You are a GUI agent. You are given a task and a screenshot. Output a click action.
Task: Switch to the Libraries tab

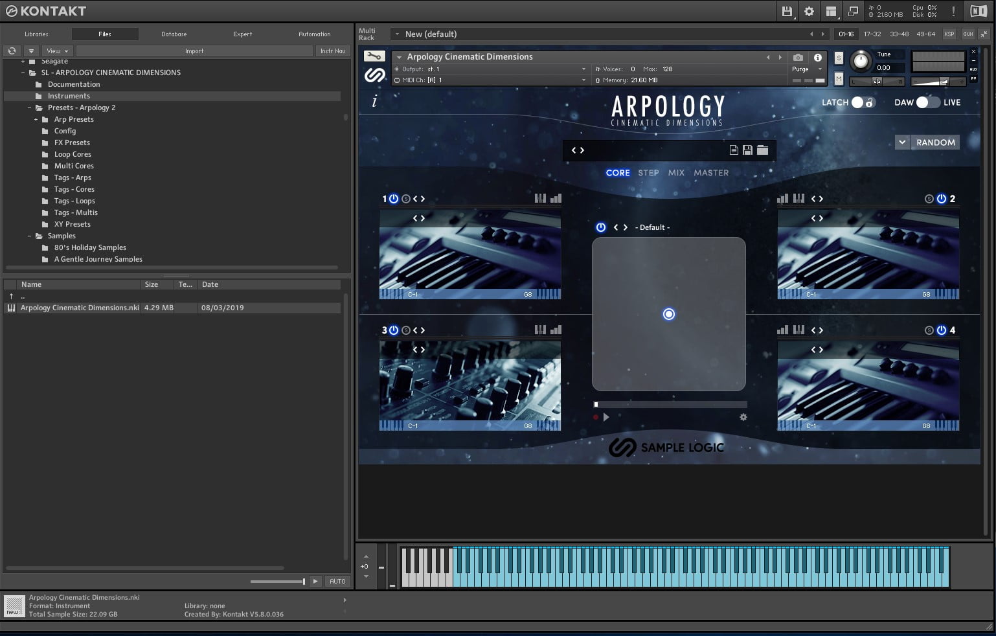tap(36, 34)
